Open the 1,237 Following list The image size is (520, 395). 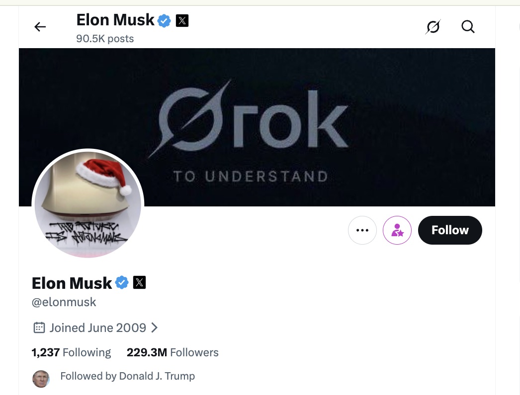click(x=71, y=352)
